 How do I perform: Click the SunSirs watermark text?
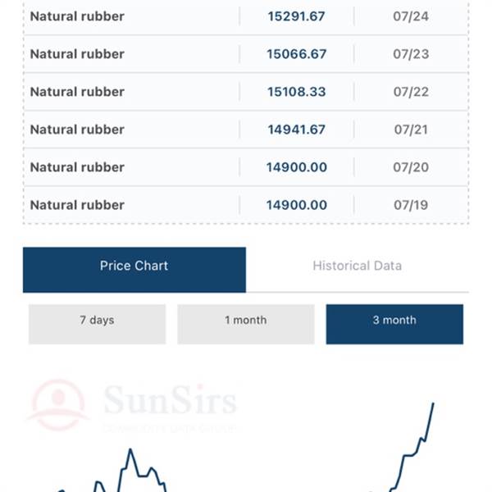170,400
